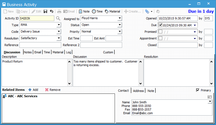Open the contact Name dropdown arrow

pyautogui.click(x=210, y=102)
